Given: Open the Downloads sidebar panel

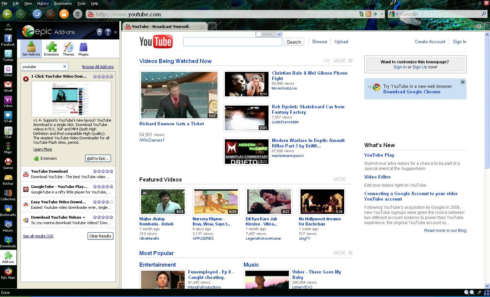Looking at the screenshot, I should tap(8, 242).
